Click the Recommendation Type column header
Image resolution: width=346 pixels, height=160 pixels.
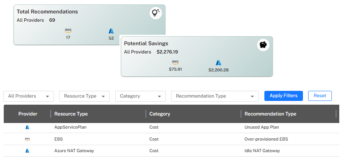[x=270, y=114]
